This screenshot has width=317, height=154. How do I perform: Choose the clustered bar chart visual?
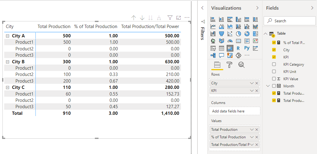pyautogui.click(x=230, y=20)
